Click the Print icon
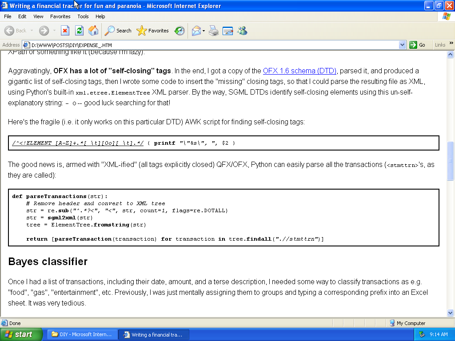 (x=214, y=31)
